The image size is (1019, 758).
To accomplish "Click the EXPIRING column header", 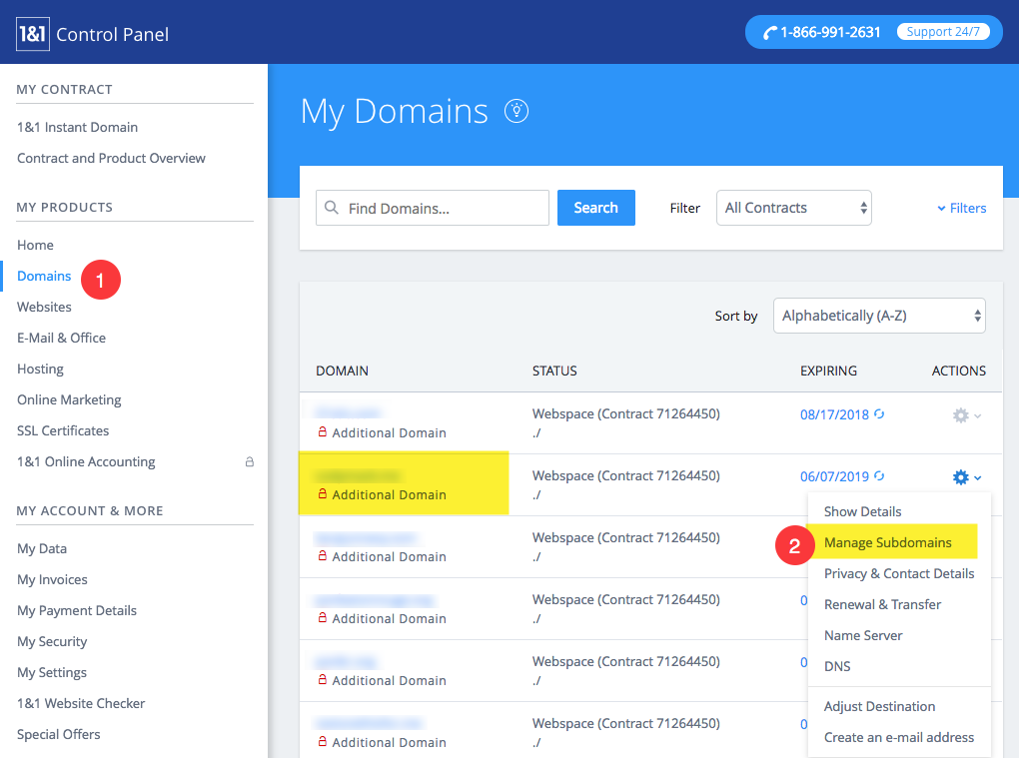I will pos(828,371).
